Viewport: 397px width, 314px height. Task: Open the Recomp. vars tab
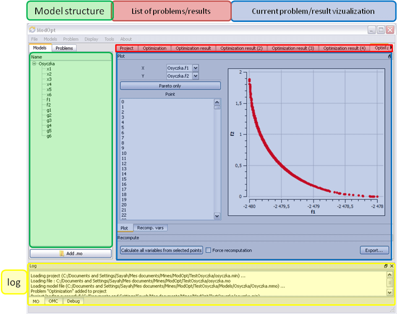(x=151, y=228)
